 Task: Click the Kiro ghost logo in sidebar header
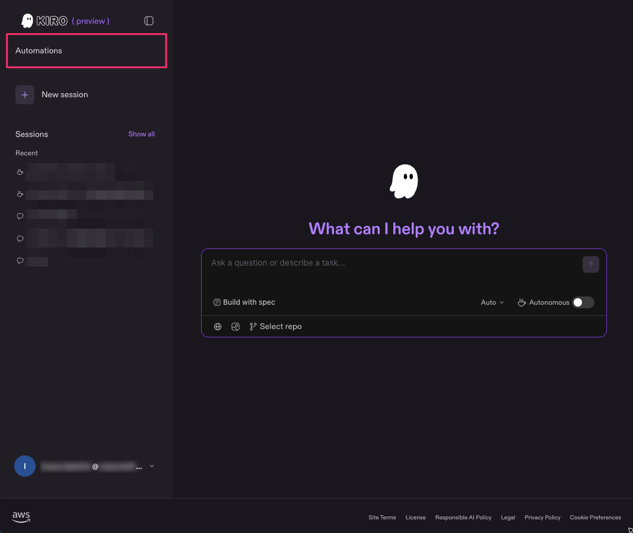pyautogui.click(x=27, y=21)
